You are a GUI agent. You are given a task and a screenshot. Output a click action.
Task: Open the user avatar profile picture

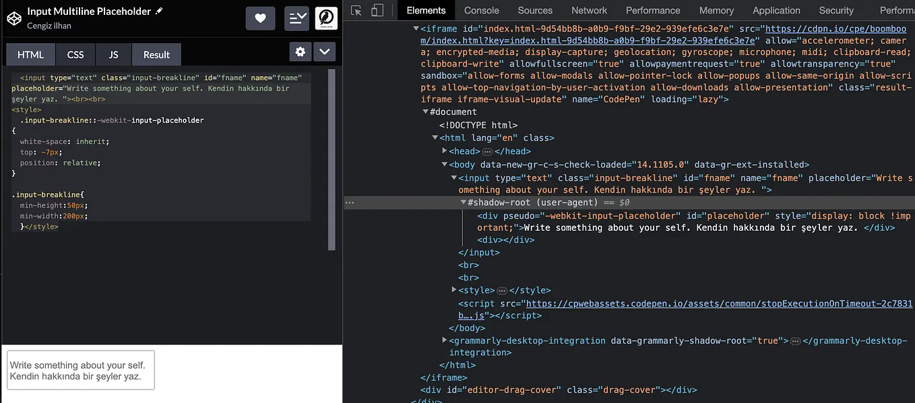[326, 18]
